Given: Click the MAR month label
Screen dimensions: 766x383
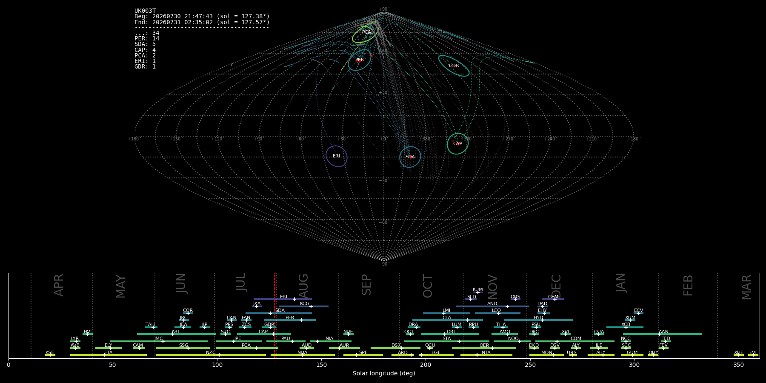Looking at the screenshot, I should tap(746, 287).
